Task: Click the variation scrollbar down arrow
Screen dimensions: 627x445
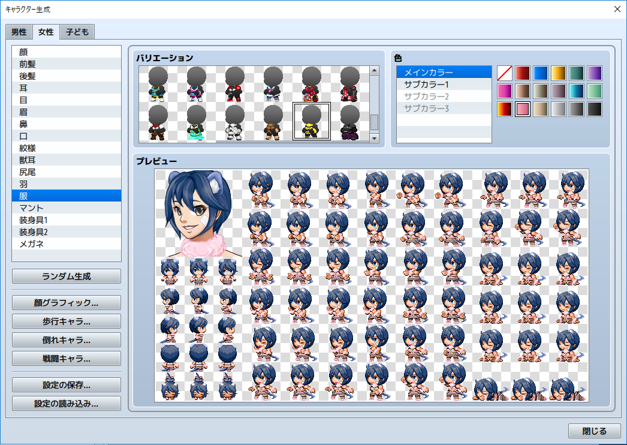Action: click(x=373, y=138)
